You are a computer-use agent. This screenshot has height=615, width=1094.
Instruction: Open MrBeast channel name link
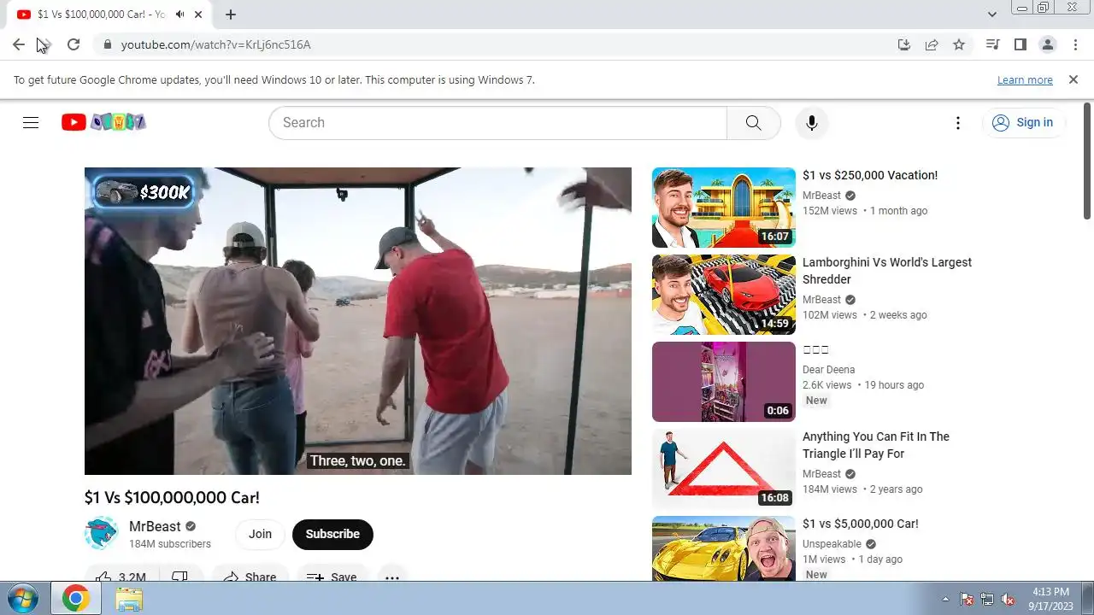tap(155, 526)
